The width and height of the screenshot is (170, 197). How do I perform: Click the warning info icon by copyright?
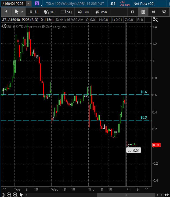pos(4,26)
